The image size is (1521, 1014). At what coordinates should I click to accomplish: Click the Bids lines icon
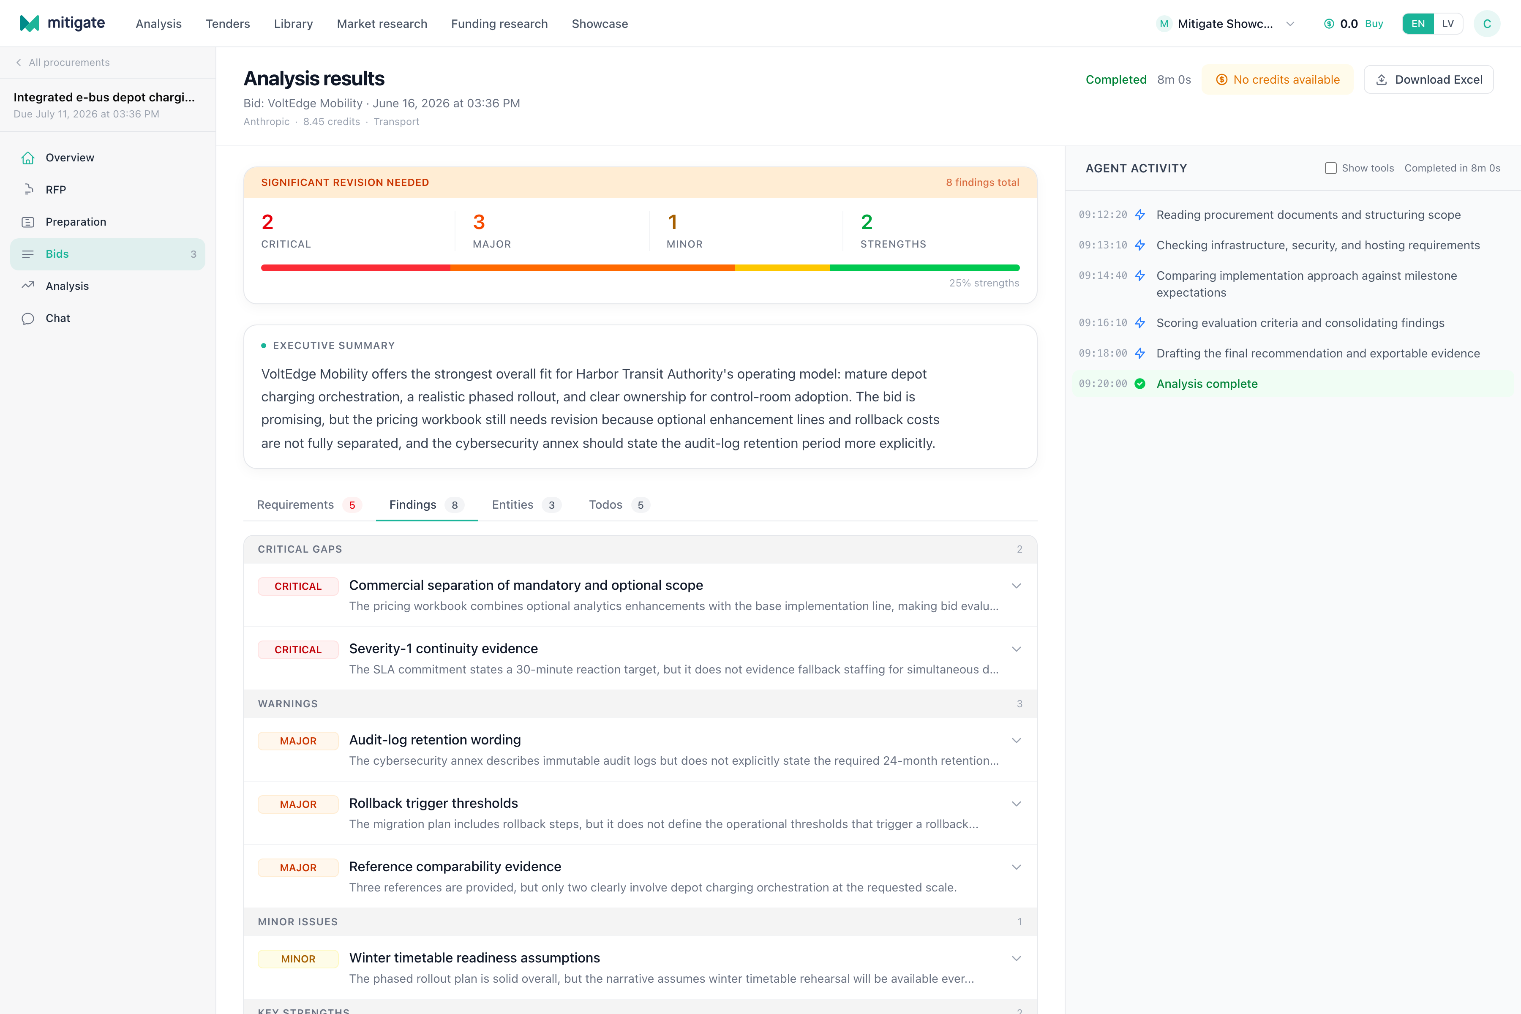point(28,254)
